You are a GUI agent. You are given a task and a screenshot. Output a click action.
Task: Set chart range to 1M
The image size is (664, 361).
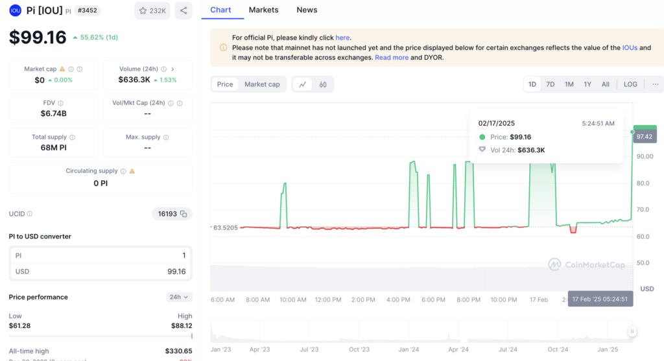(x=569, y=84)
